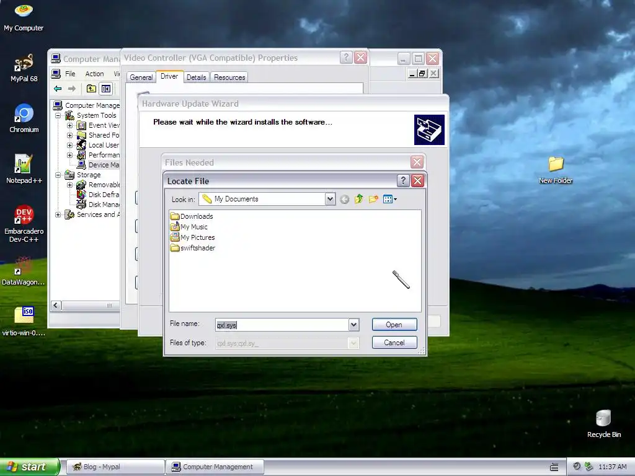635x476 pixels.
Task: Click help button on Video Controller Properties title bar
Action: 346,58
